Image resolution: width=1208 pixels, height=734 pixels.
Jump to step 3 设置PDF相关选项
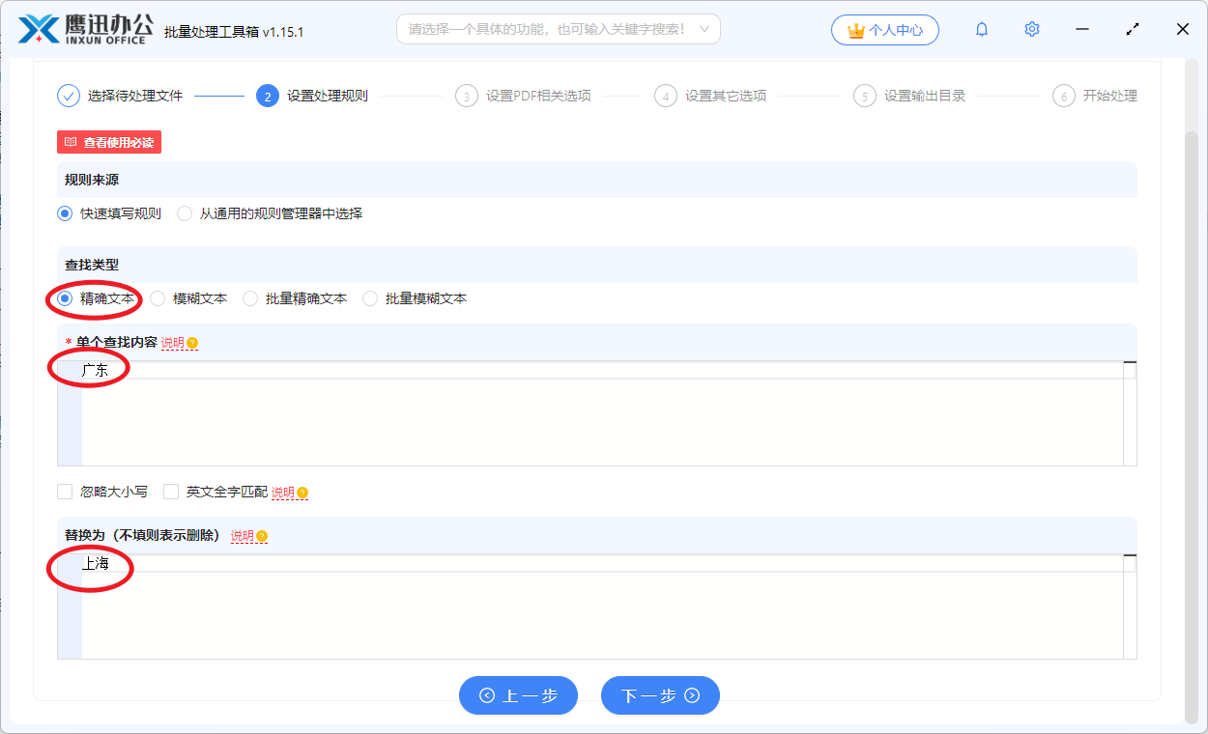click(x=523, y=96)
